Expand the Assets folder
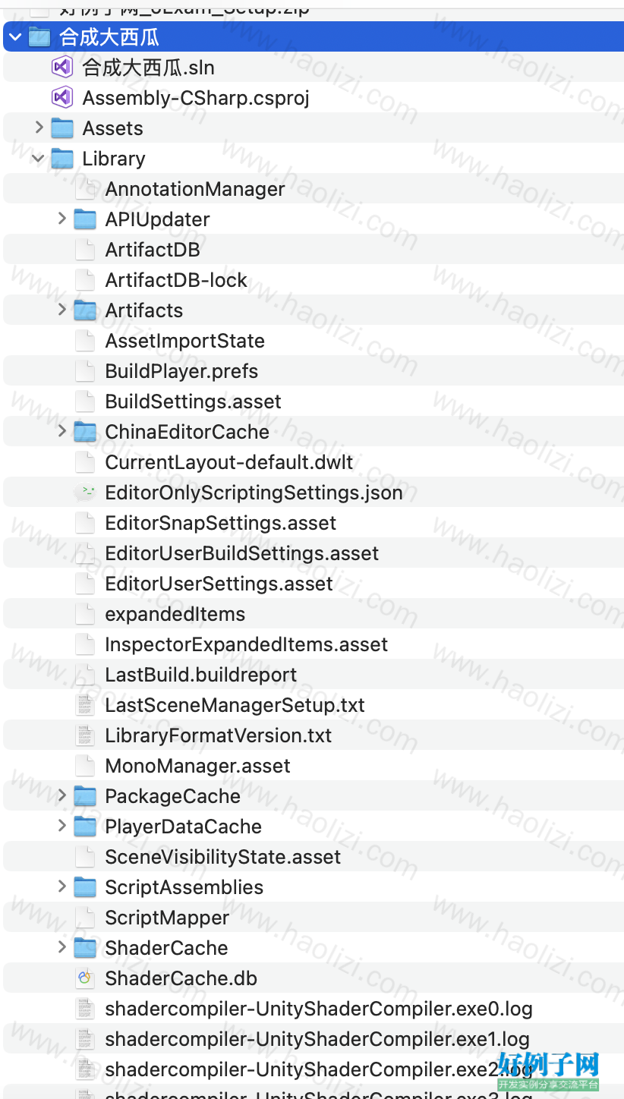This screenshot has height=1099, width=624. 39,128
